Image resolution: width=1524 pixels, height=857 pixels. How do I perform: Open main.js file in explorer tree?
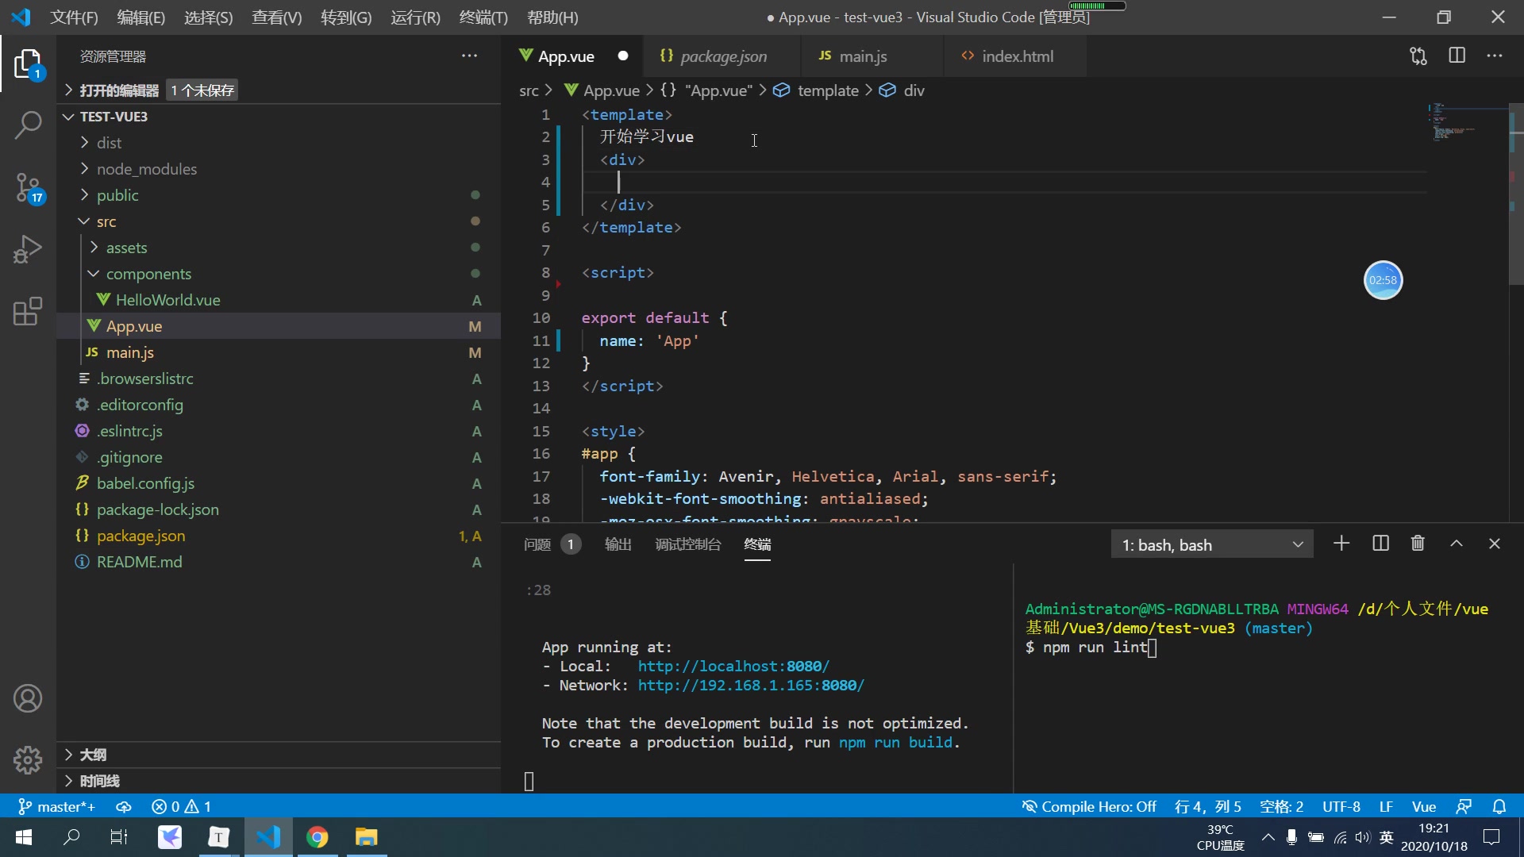click(x=278, y=352)
